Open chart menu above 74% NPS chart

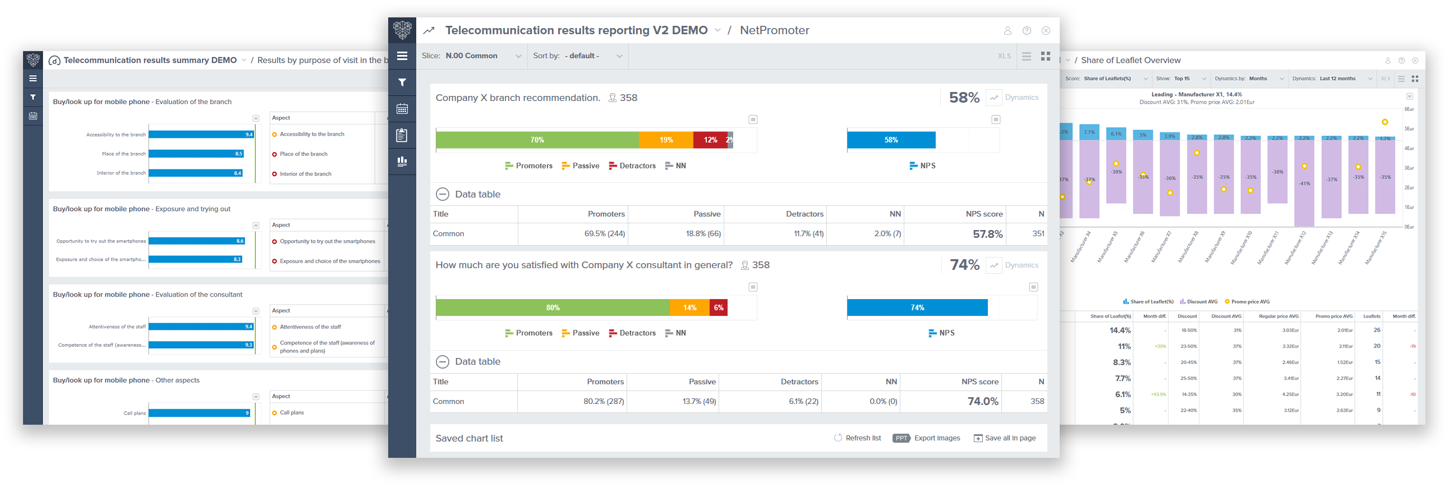[x=1033, y=287]
